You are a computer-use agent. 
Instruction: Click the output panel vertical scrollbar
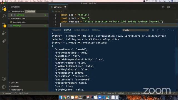[177, 61]
